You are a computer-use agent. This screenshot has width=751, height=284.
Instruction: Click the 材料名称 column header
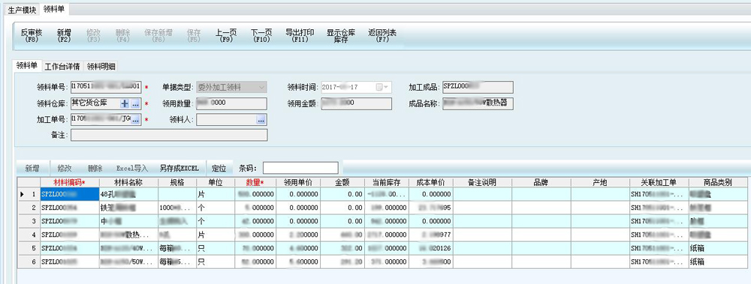(128, 183)
